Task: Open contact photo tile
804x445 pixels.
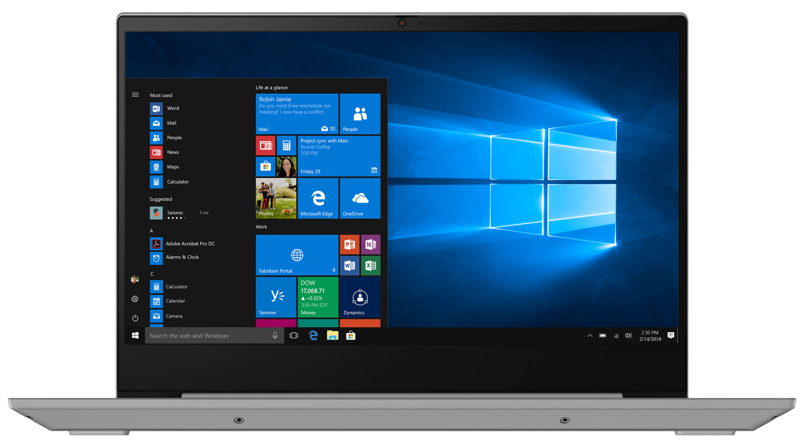Action: click(287, 167)
